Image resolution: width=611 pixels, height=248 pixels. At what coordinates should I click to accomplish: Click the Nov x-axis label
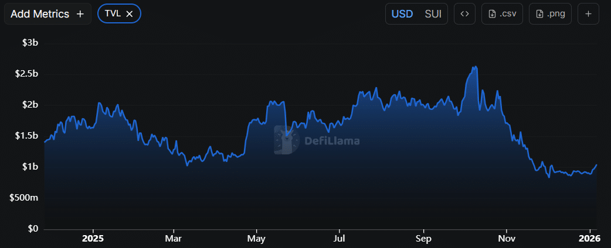(x=506, y=238)
